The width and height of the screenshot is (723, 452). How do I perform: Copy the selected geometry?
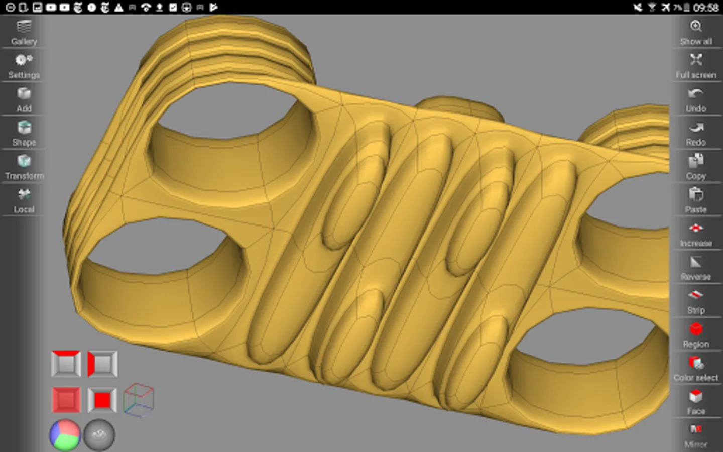pyautogui.click(x=696, y=167)
